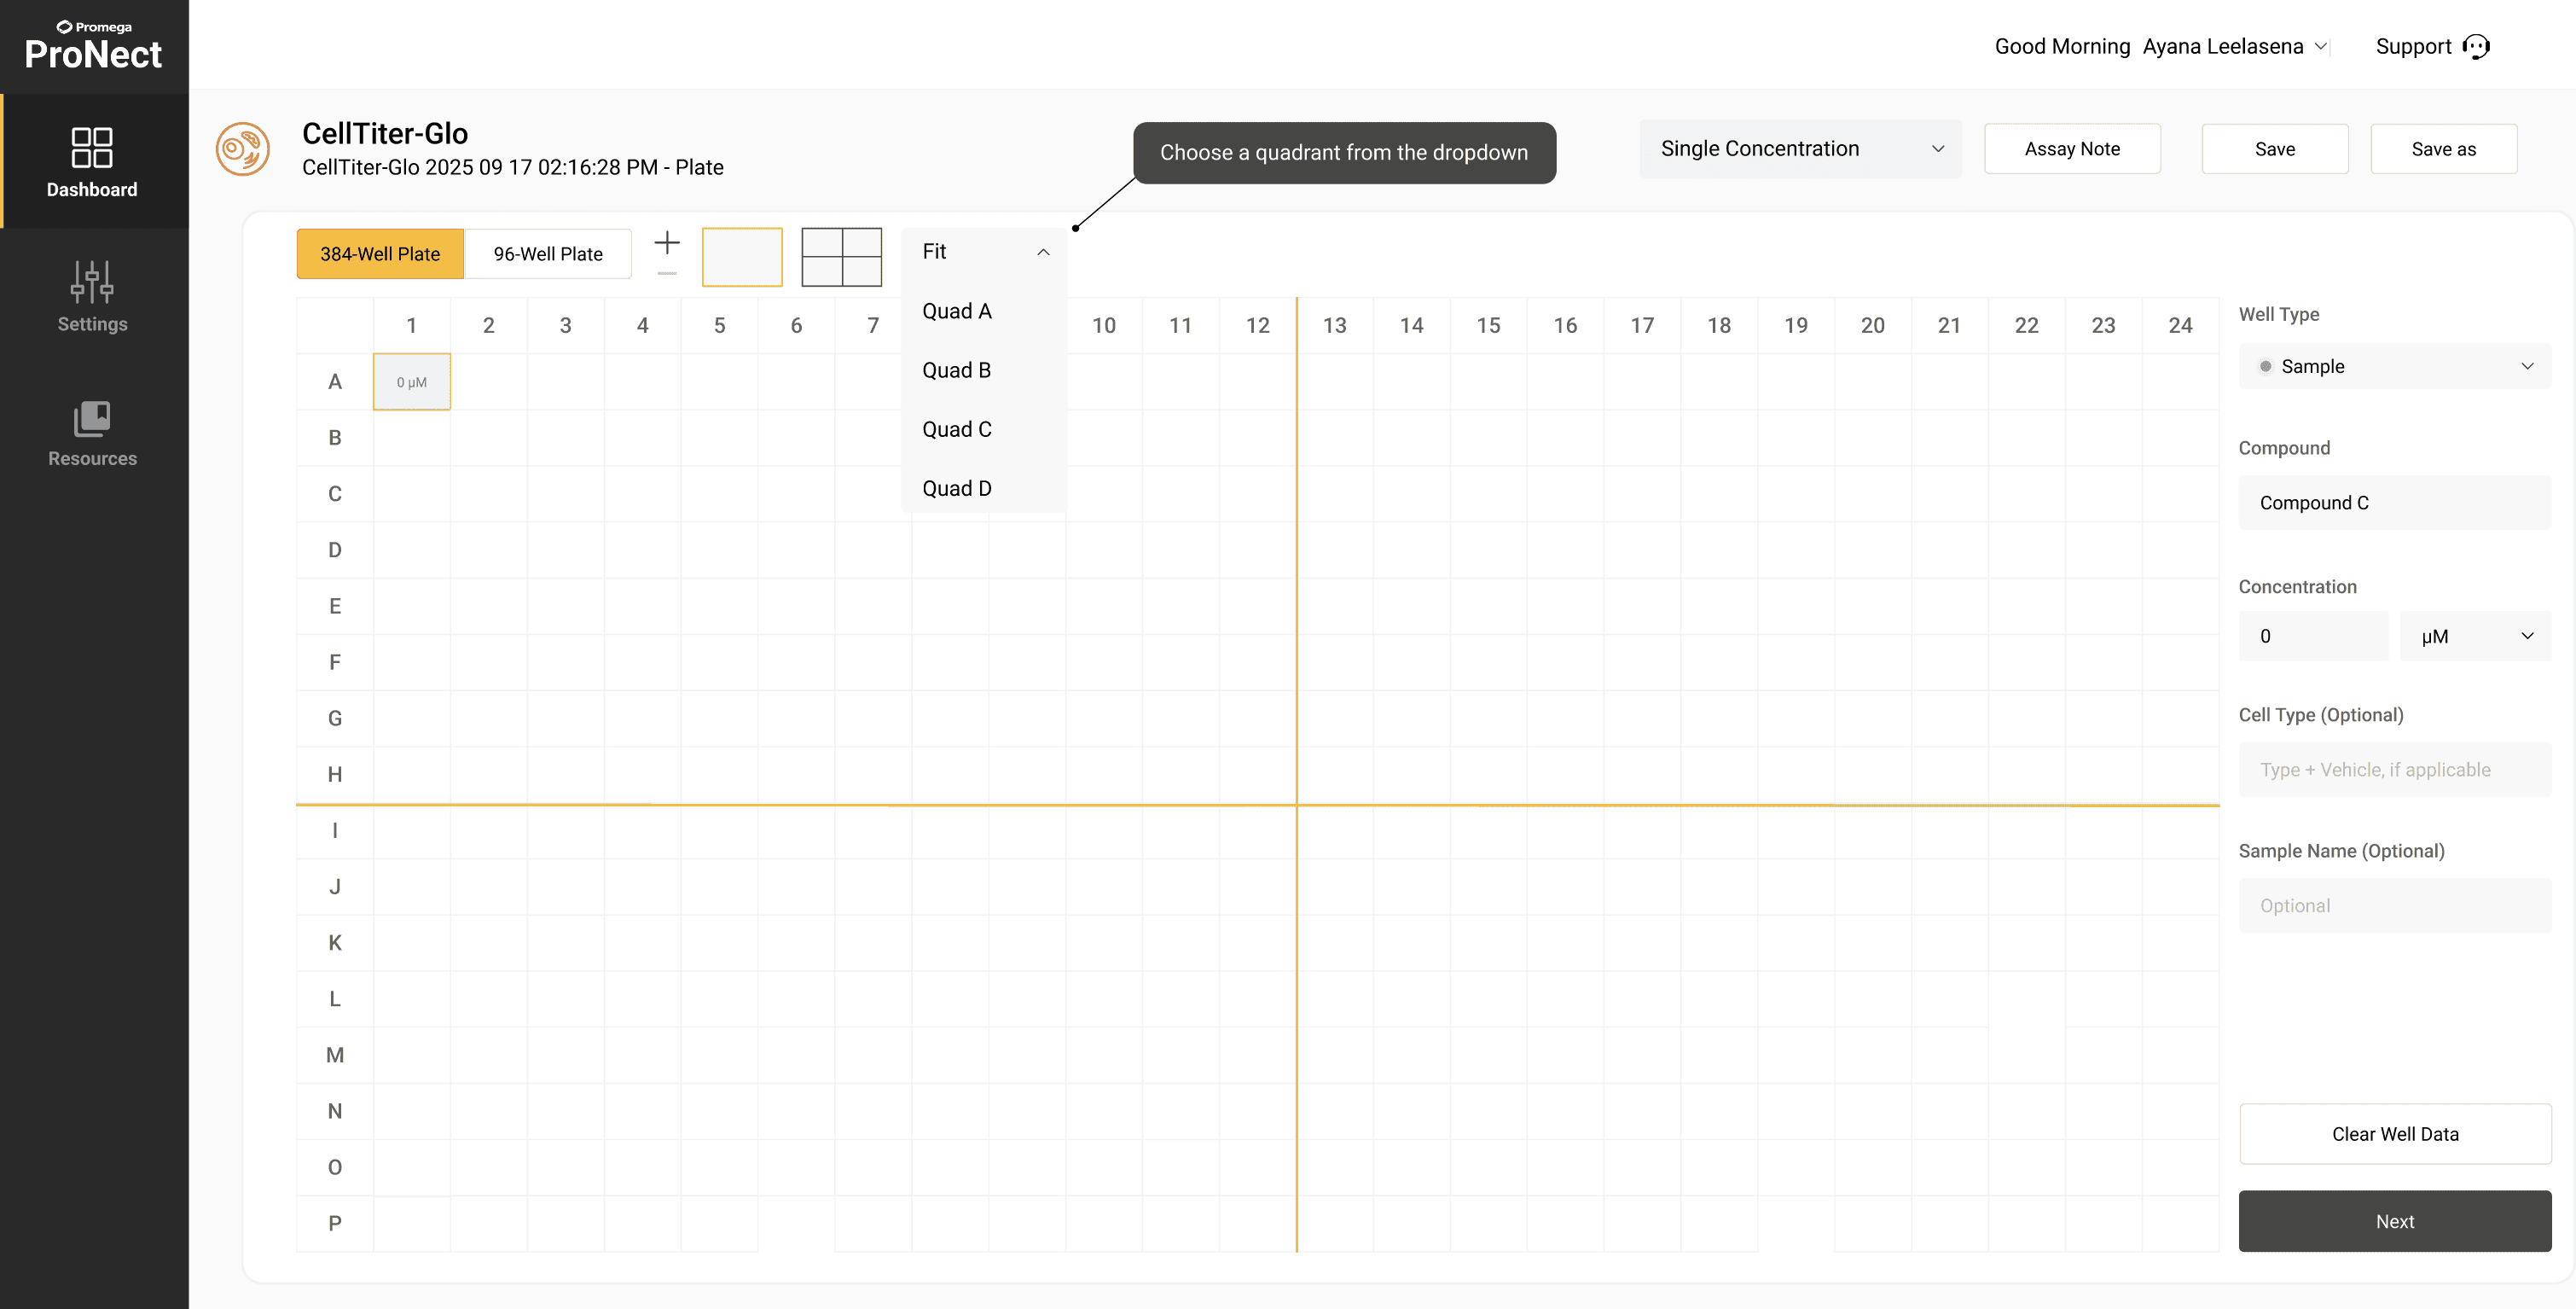This screenshot has width=2576, height=1309.
Task: Select the four-quadrant plate view icon
Action: coord(841,257)
